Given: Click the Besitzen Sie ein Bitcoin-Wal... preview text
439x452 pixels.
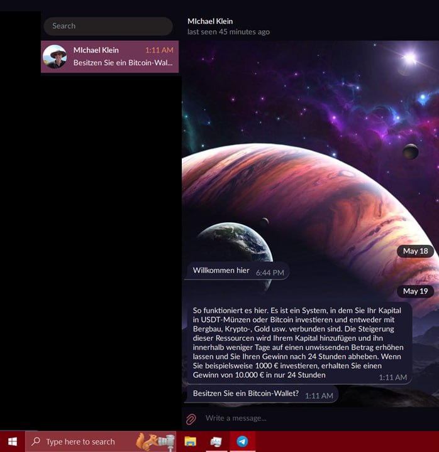Looking at the screenshot, I should point(123,63).
